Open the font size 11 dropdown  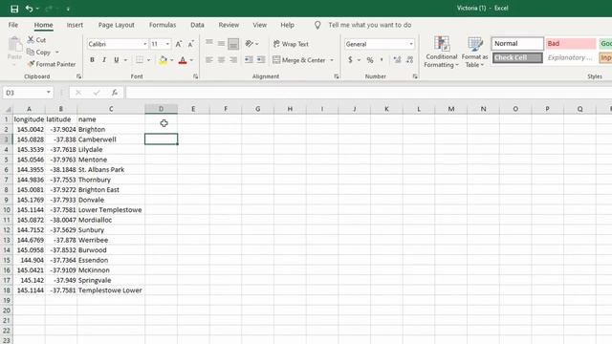pyautogui.click(x=167, y=44)
